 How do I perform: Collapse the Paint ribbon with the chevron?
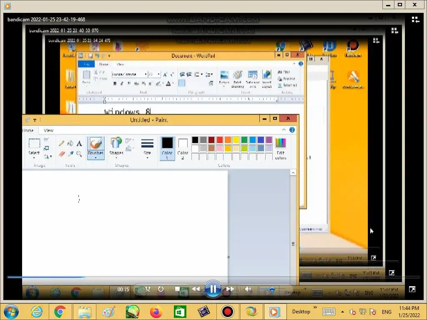pyautogui.click(x=284, y=130)
